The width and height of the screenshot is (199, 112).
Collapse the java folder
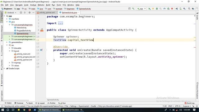point(7,22)
